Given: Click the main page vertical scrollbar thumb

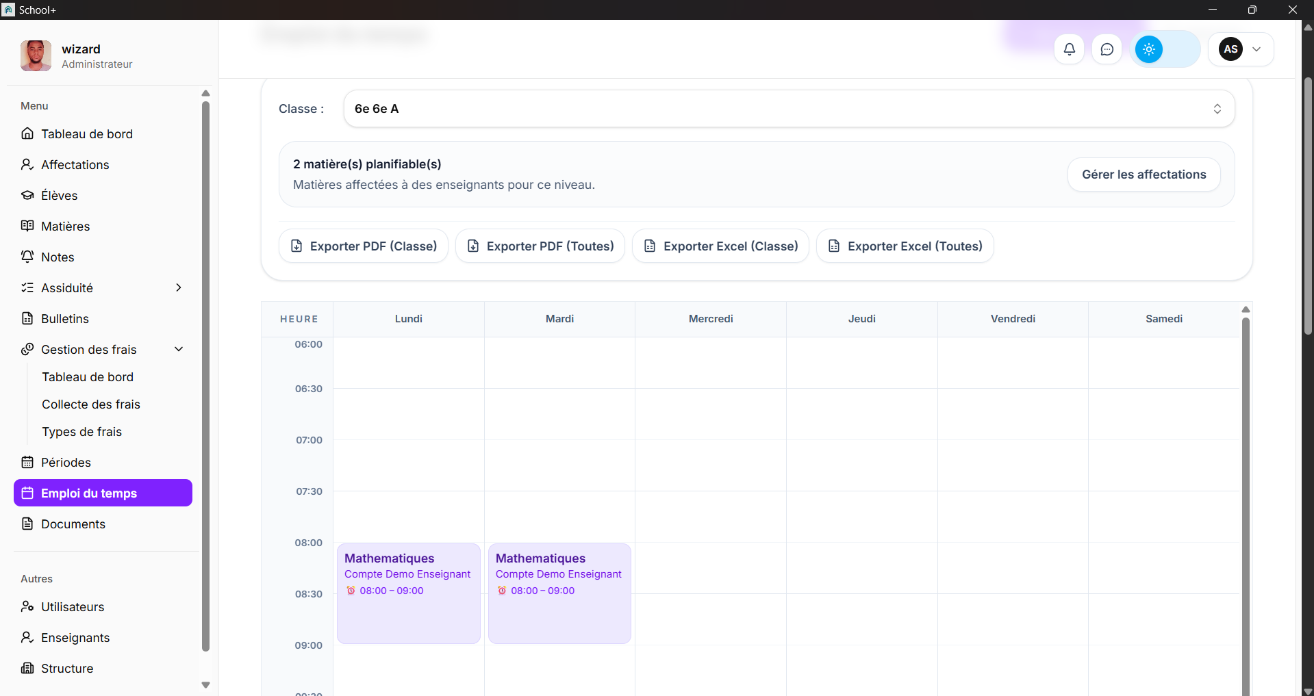Looking at the screenshot, I should (1308, 205).
